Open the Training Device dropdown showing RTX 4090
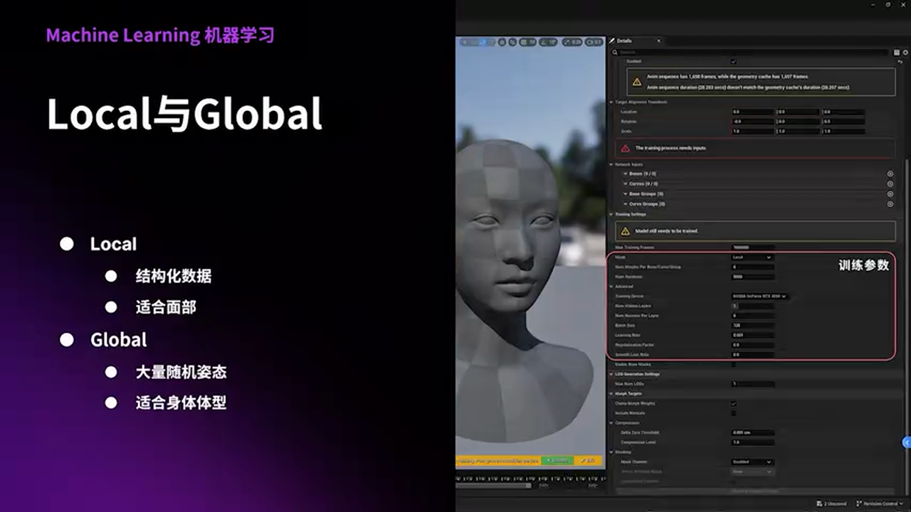The height and width of the screenshot is (512, 911). point(758,297)
